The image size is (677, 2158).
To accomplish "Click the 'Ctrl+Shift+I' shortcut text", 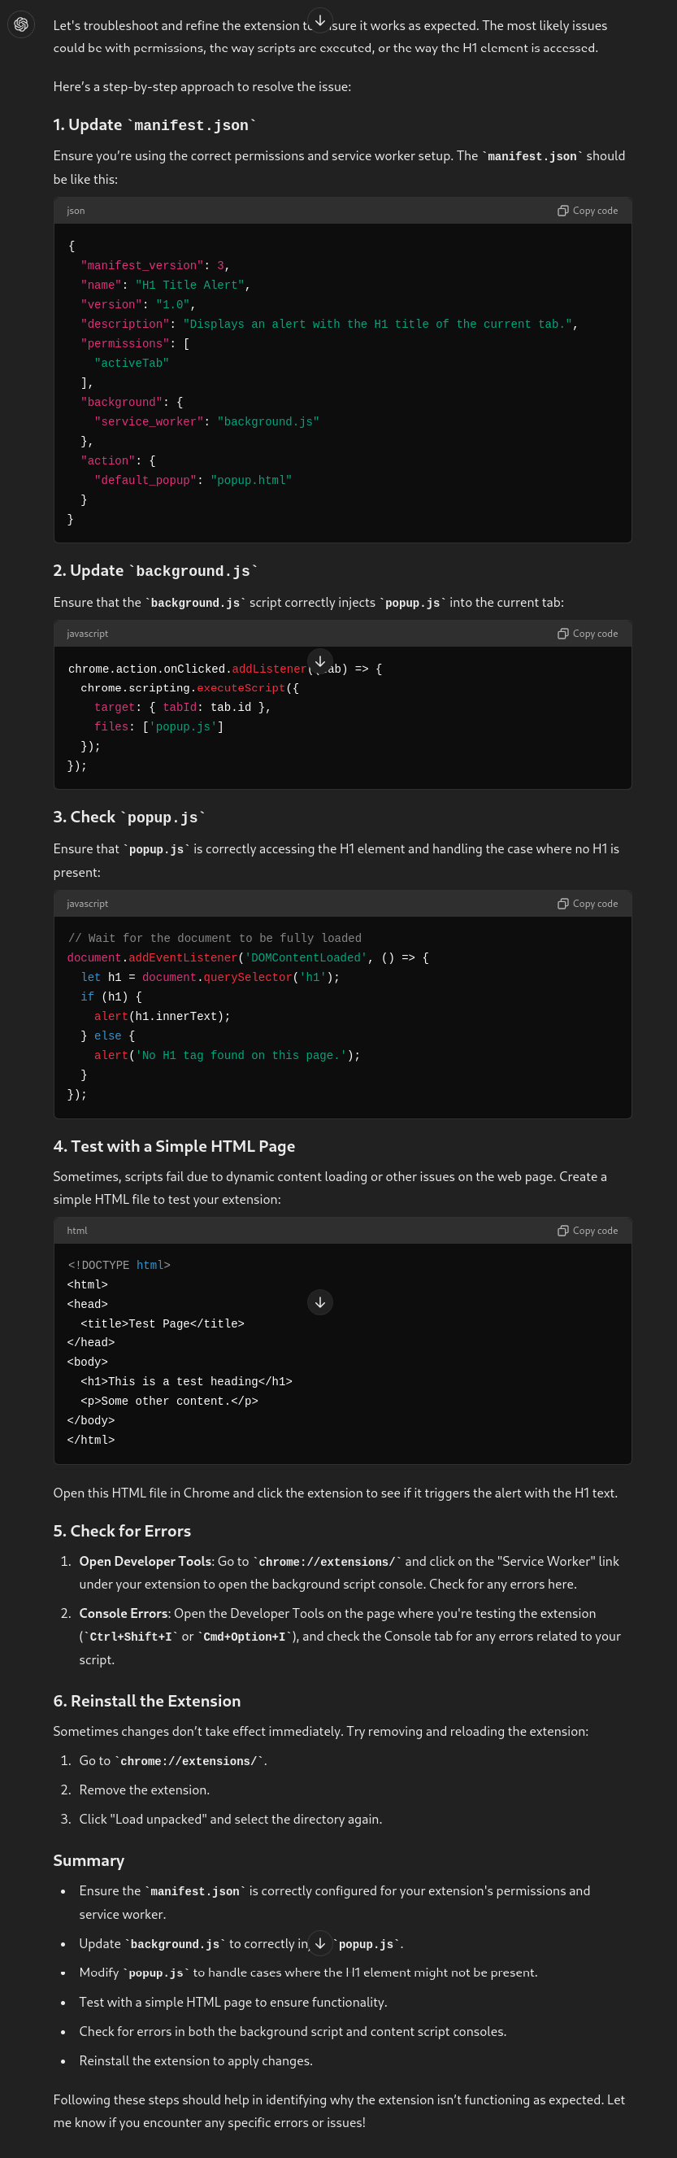I will [130, 1636].
